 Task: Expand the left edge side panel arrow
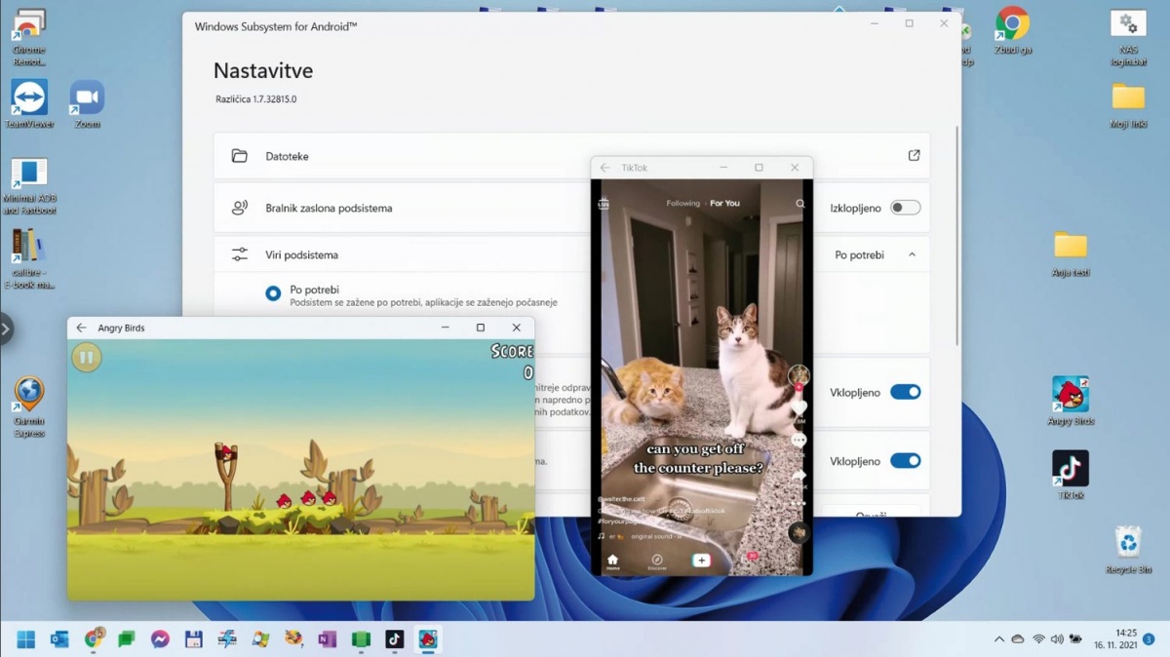pos(6,329)
